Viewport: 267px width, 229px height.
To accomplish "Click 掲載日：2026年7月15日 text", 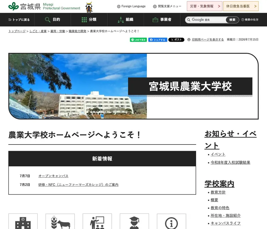I will (x=243, y=40).
